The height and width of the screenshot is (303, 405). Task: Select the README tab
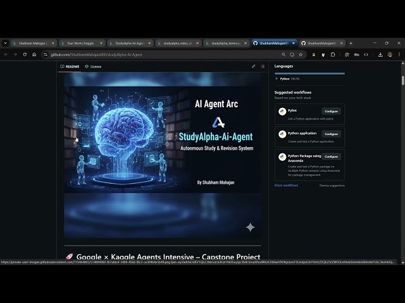[70, 66]
